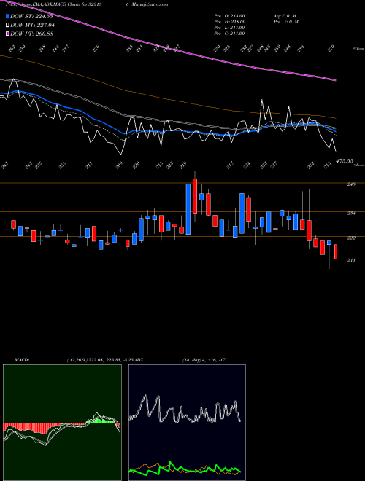The height and width of the screenshot is (481, 365).
Task: Click the MunafaSutra.com watermark title text
Action: (150, 4)
